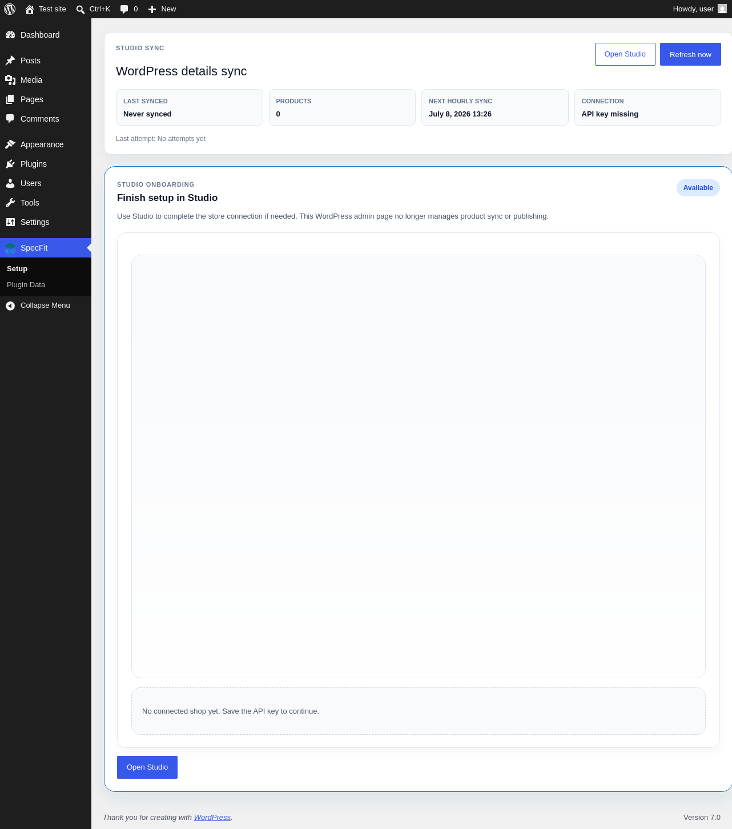Open the Comments sidebar icon
Image resolution: width=732 pixels, height=829 pixels.
click(10, 119)
